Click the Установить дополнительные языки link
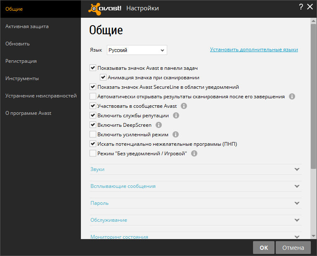This screenshot has width=317, height=256. tap(254, 50)
